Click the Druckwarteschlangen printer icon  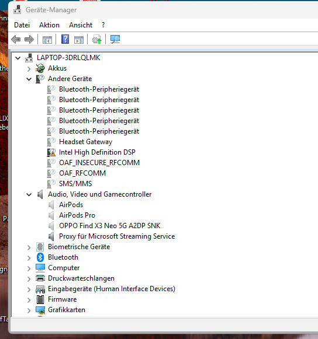pos(40,278)
